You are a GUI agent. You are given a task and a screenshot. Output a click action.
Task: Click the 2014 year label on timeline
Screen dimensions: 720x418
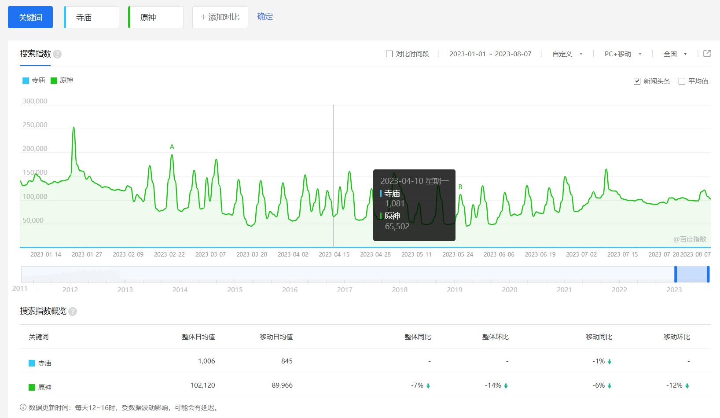click(180, 290)
